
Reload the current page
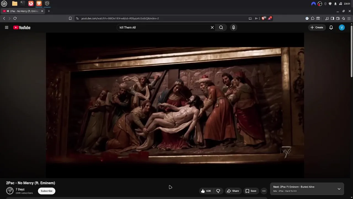coord(15,18)
